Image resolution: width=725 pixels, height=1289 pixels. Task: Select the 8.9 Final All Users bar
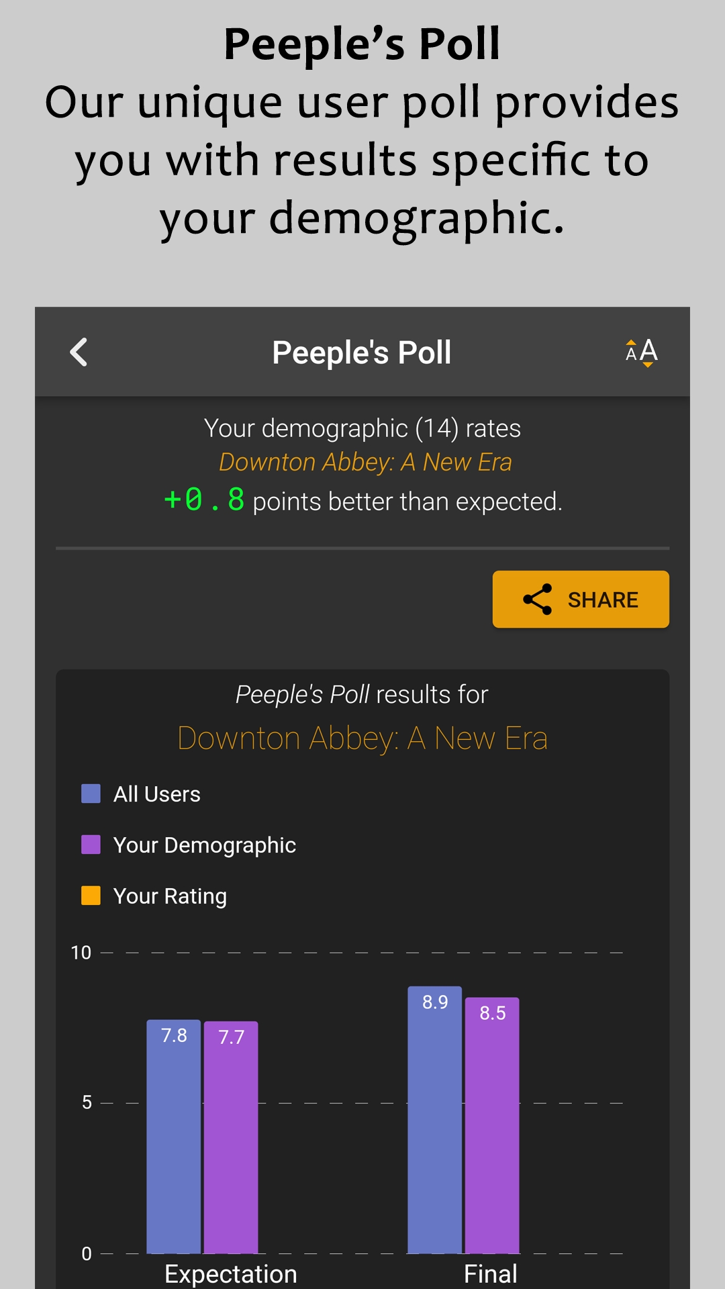click(434, 1120)
